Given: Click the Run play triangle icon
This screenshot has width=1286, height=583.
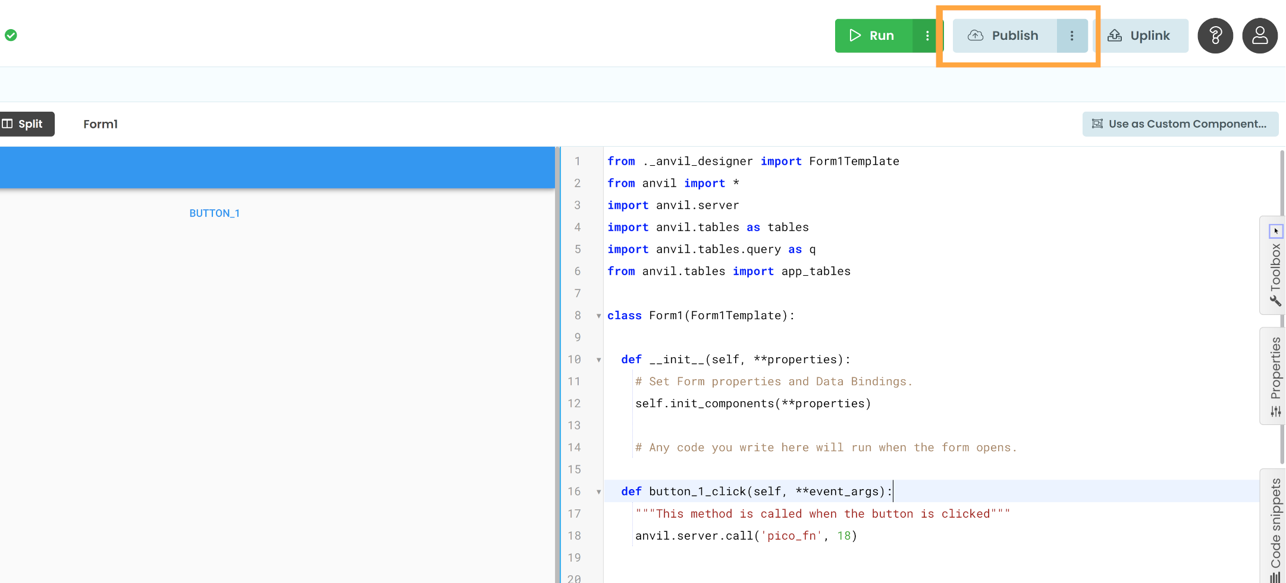Looking at the screenshot, I should (x=855, y=36).
